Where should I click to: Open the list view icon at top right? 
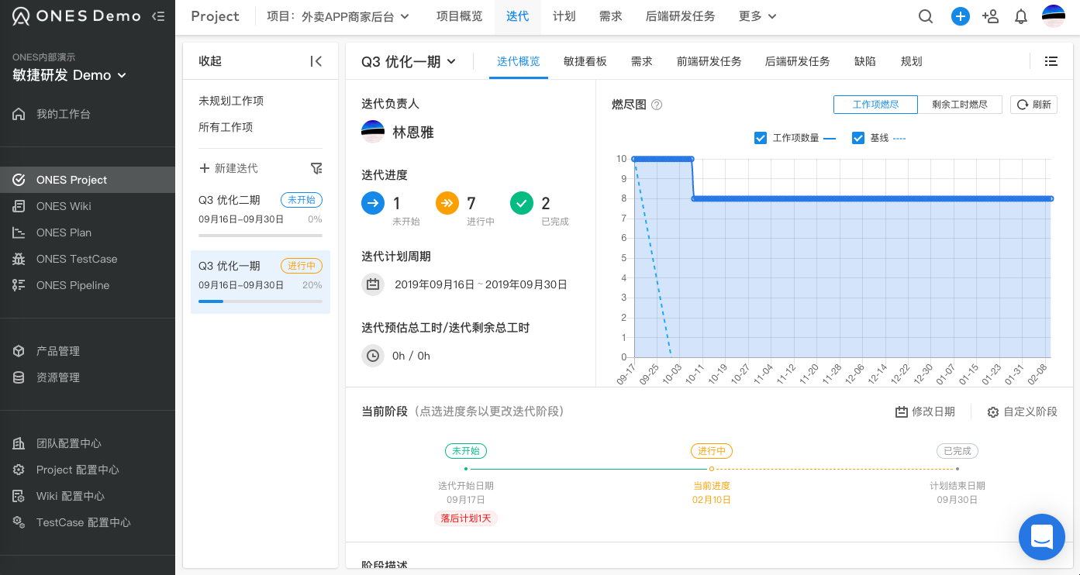pos(1051,61)
